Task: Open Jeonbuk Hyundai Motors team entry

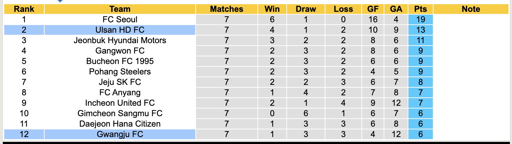Action: tap(120, 40)
